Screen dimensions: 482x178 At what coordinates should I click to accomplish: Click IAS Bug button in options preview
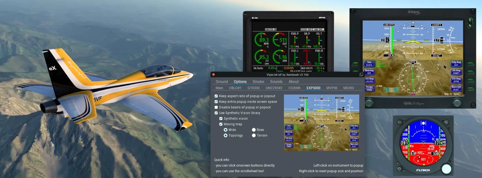(x=289, y=139)
